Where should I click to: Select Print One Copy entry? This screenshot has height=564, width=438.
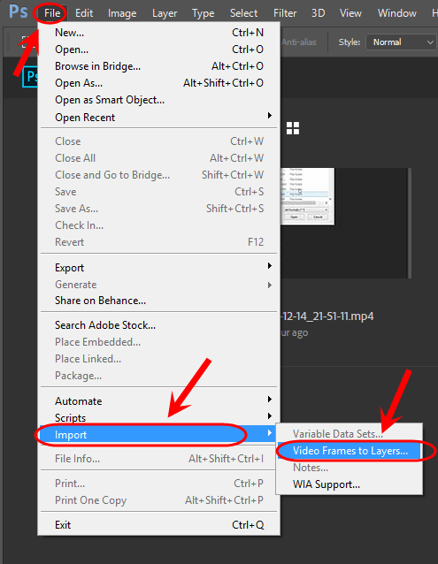(158, 500)
